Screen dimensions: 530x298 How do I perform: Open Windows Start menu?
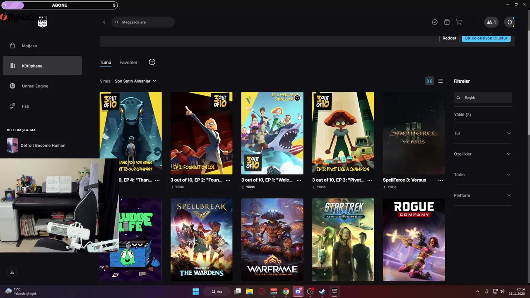pos(196,291)
